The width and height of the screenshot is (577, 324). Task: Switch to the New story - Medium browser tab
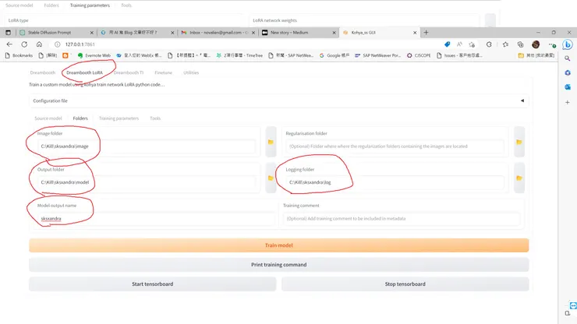click(298, 33)
